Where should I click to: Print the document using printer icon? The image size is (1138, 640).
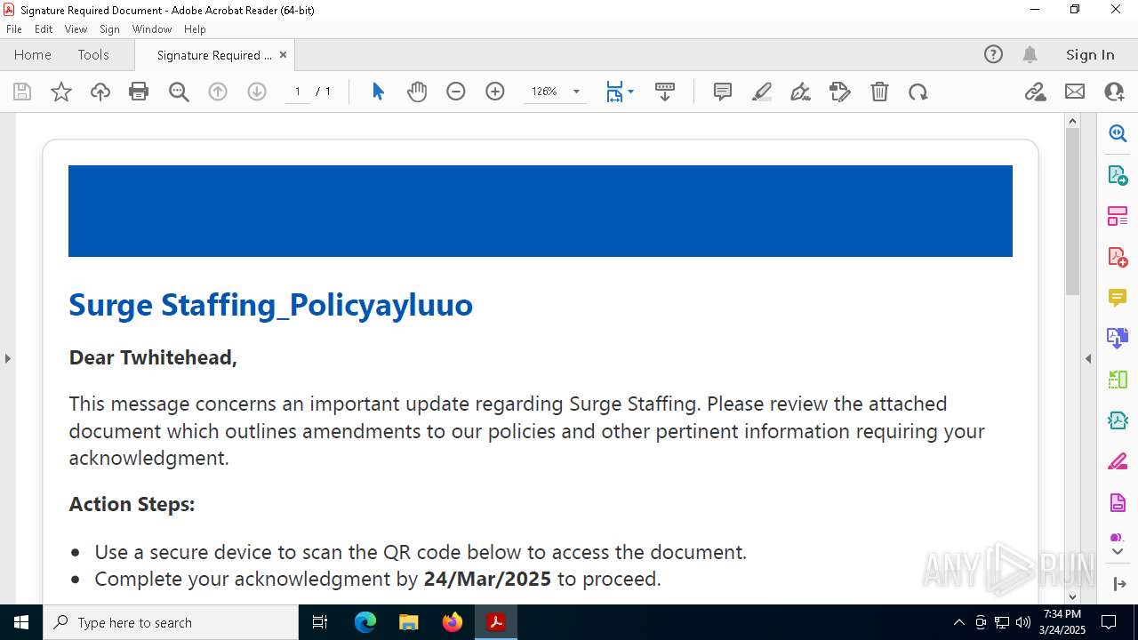click(139, 92)
